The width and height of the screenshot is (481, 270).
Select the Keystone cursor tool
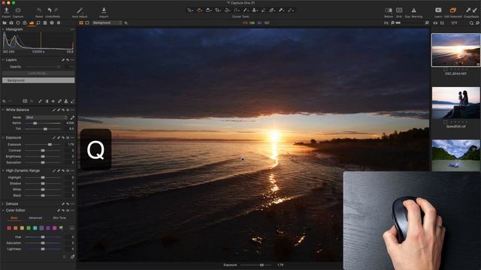tap(236, 10)
